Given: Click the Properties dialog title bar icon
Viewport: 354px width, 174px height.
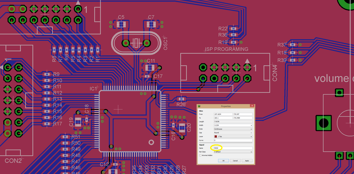Looking at the screenshot, I should point(199,106).
